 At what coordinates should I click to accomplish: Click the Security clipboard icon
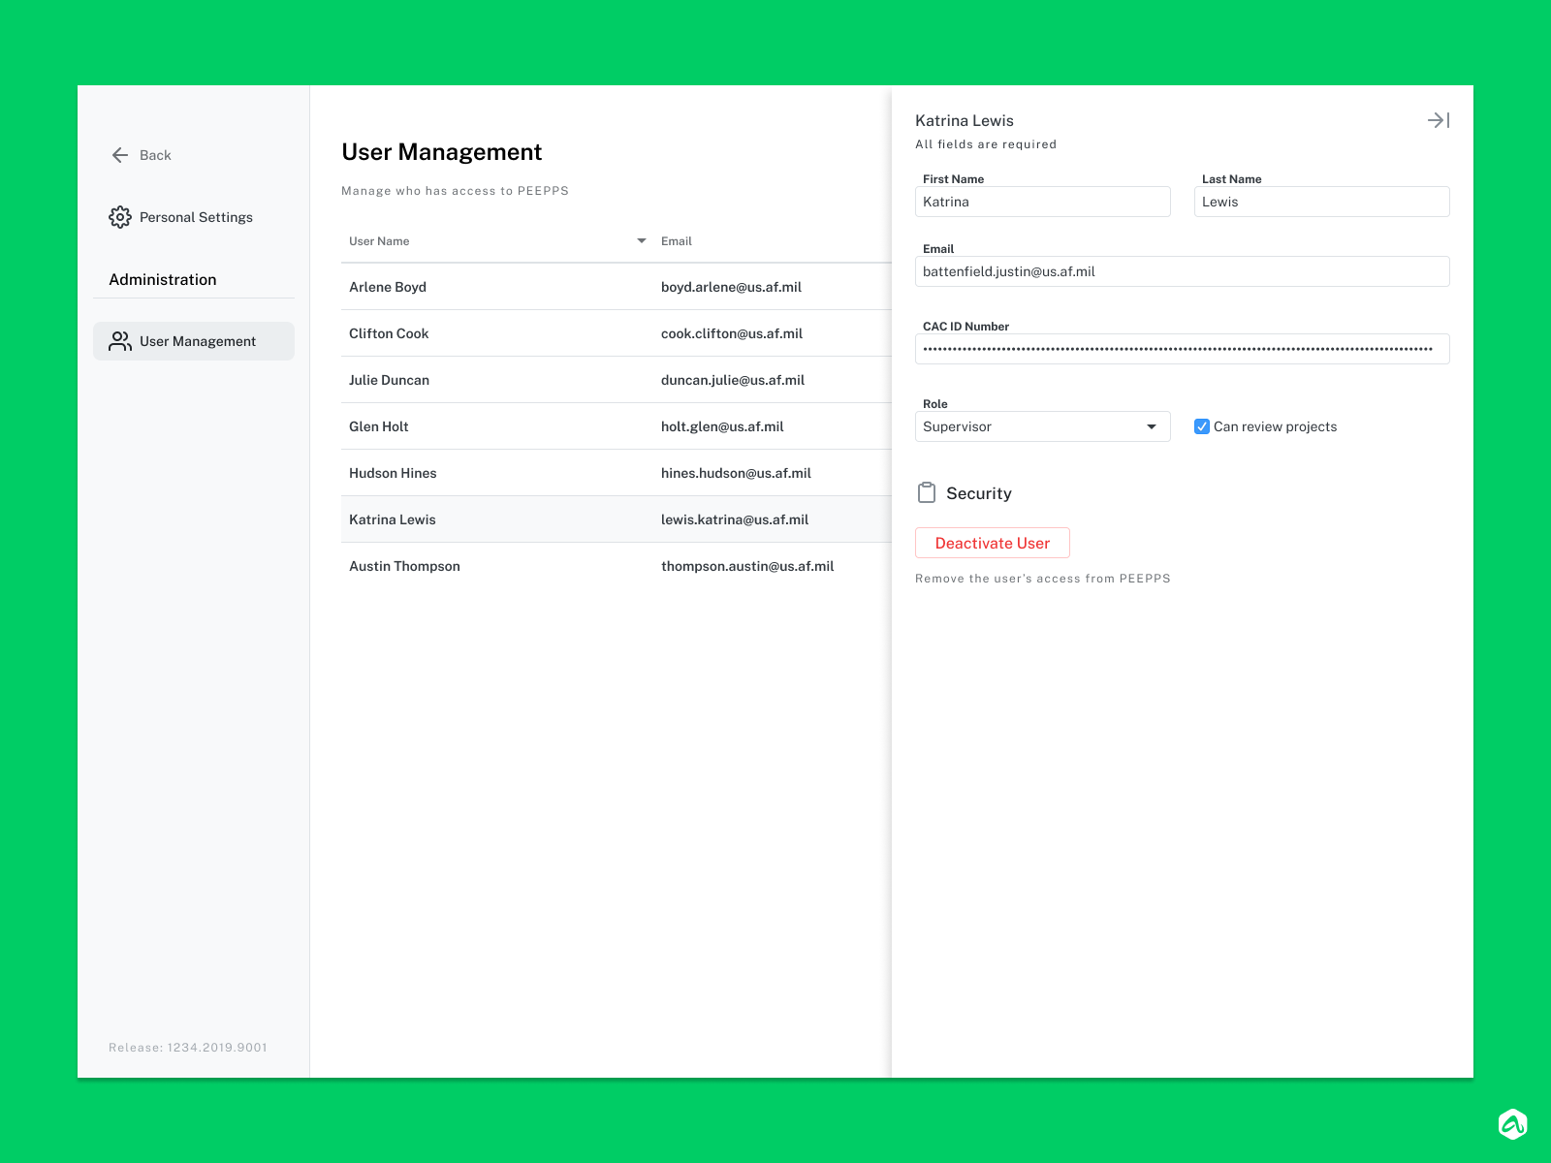coord(927,492)
